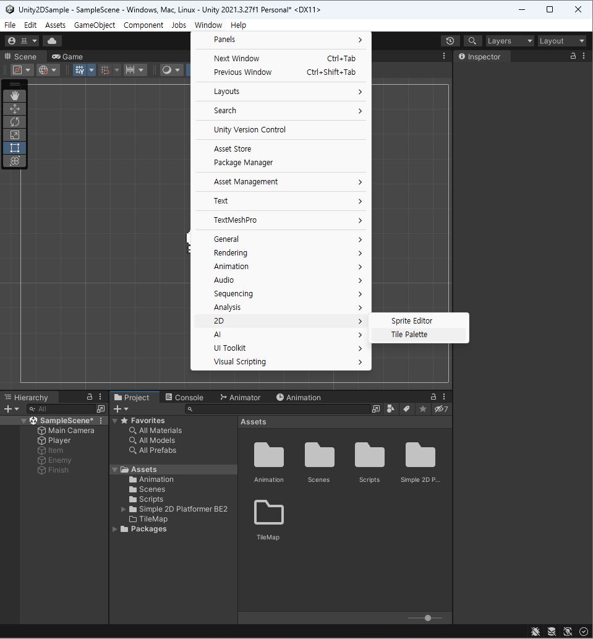The width and height of the screenshot is (593, 639).
Task: Lock the Project panel
Action: pyautogui.click(x=433, y=397)
